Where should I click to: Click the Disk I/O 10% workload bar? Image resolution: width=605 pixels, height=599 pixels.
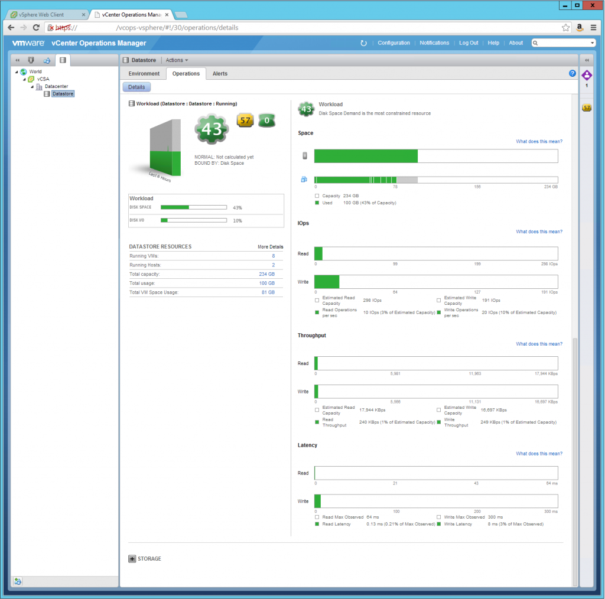[194, 220]
